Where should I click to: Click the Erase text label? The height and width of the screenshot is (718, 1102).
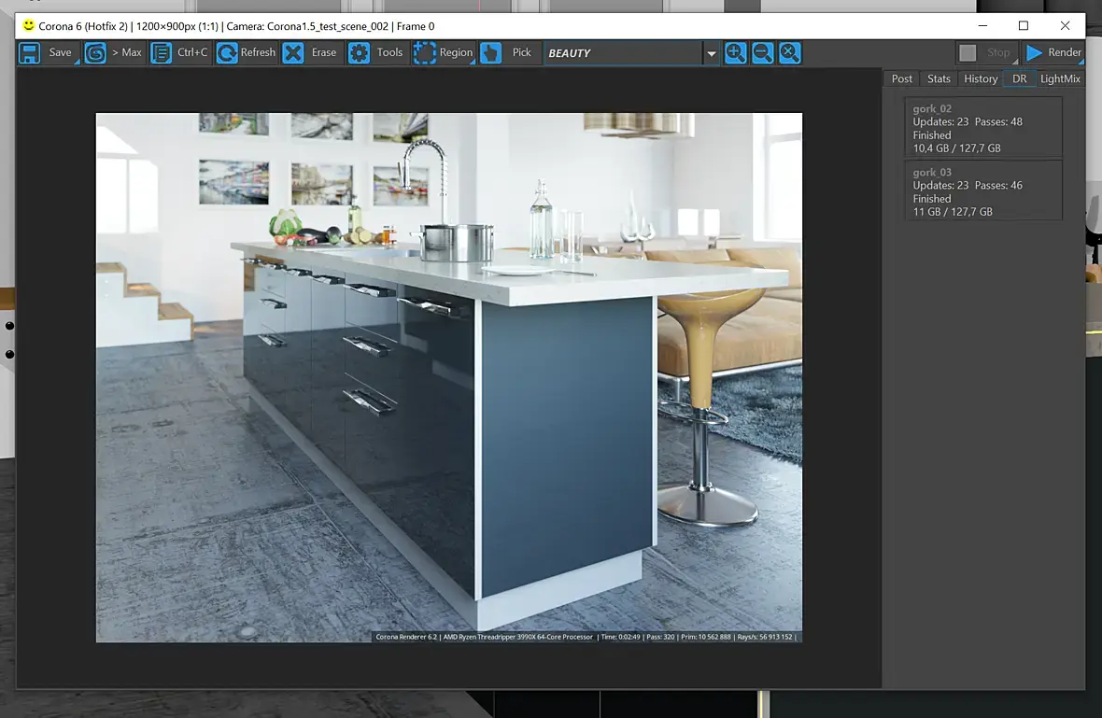point(324,52)
